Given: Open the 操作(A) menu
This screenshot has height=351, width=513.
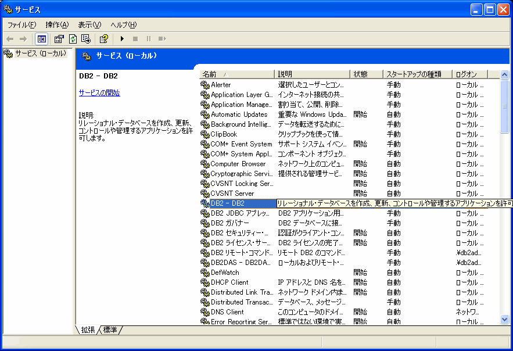Looking at the screenshot, I should coord(58,25).
